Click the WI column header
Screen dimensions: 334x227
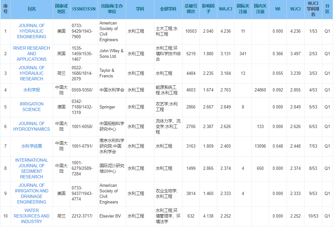coord(278,9)
